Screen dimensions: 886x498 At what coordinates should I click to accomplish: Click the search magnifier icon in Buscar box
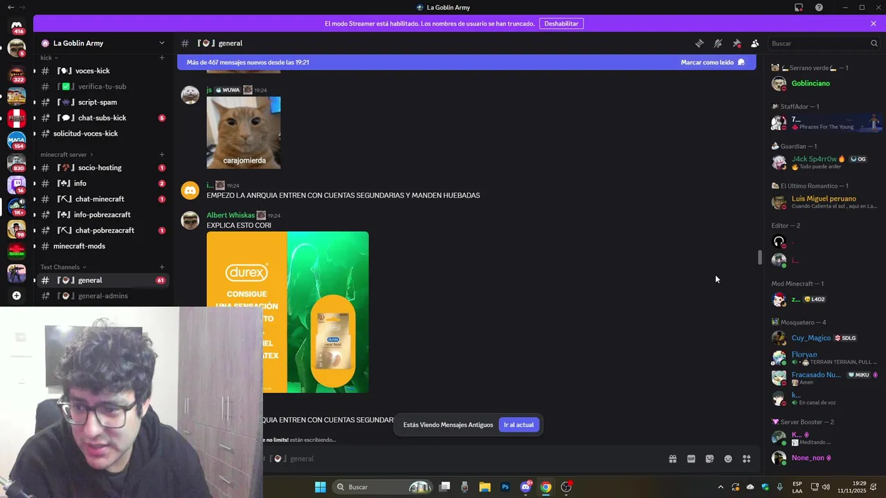874,43
